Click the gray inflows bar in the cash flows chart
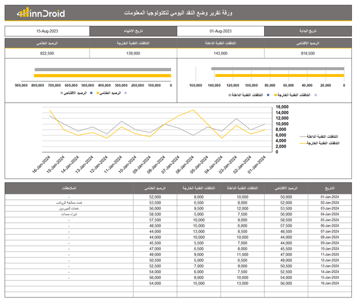The image size is (356, 303). [x=277, y=68]
